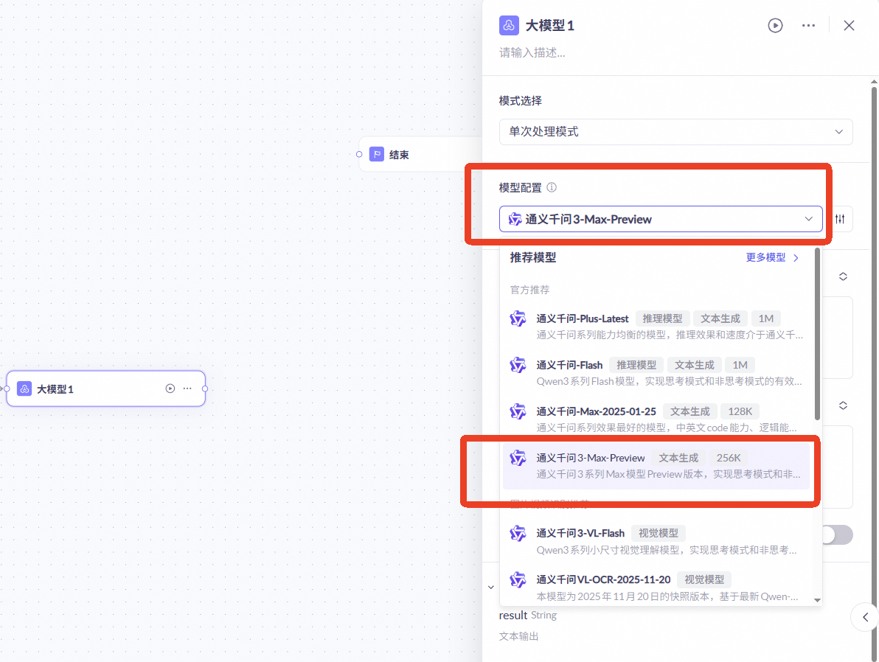Select 通义千问-Flash model

tap(657, 373)
